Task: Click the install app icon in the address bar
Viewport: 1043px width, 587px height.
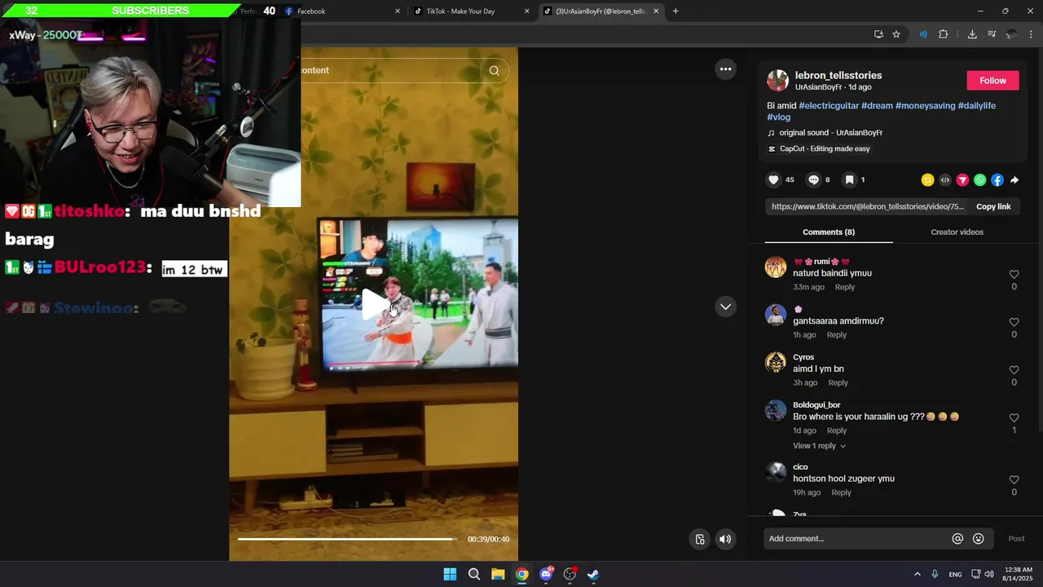Action: [x=878, y=34]
